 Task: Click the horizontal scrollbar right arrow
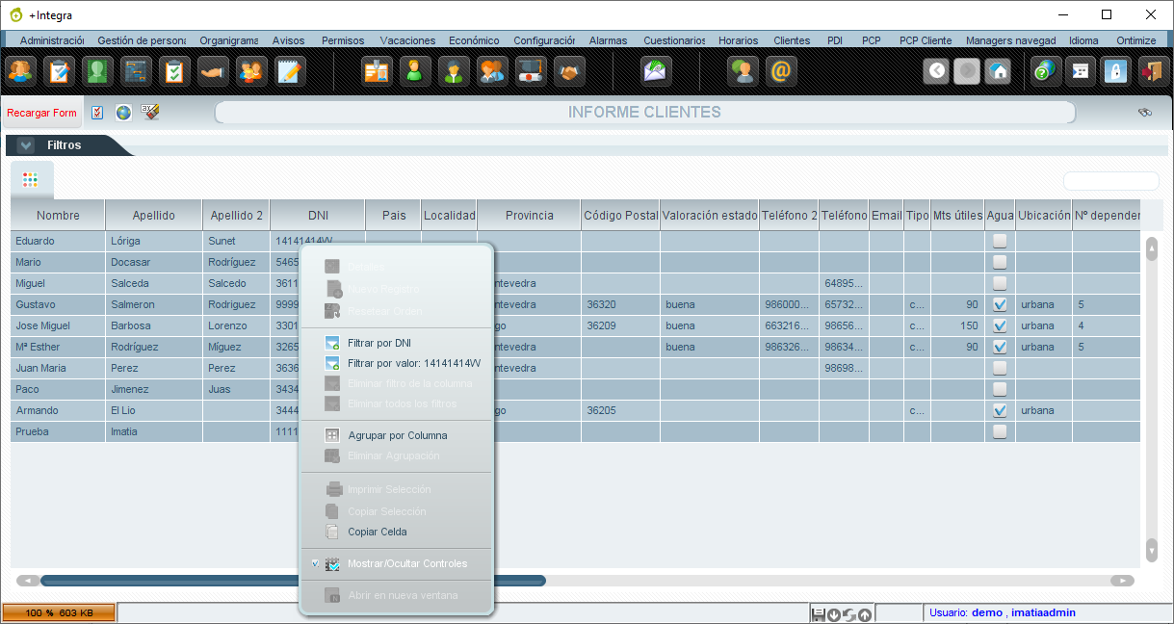(1122, 581)
